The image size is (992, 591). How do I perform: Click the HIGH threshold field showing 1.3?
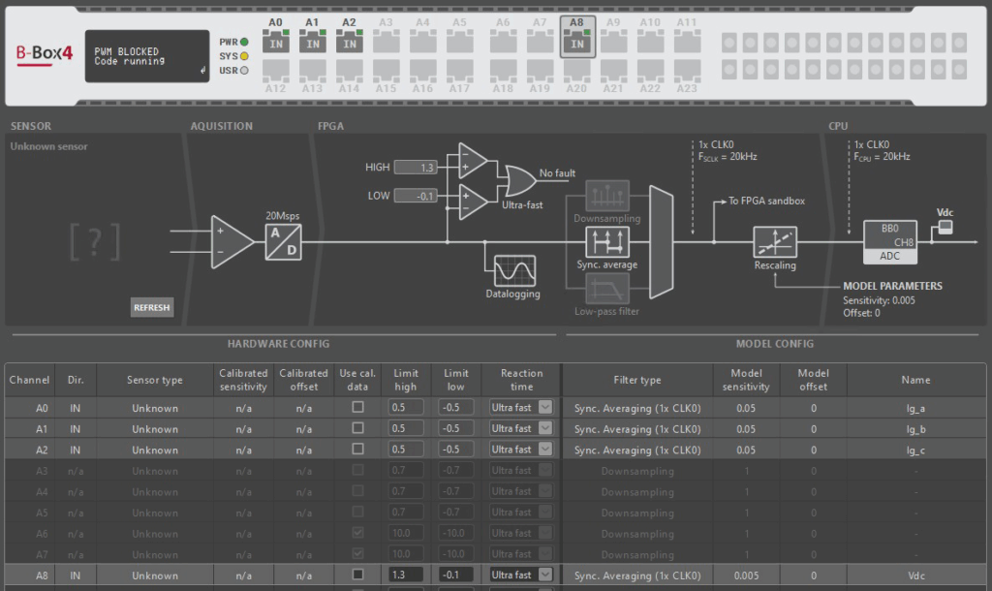pyautogui.click(x=415, y=168)
